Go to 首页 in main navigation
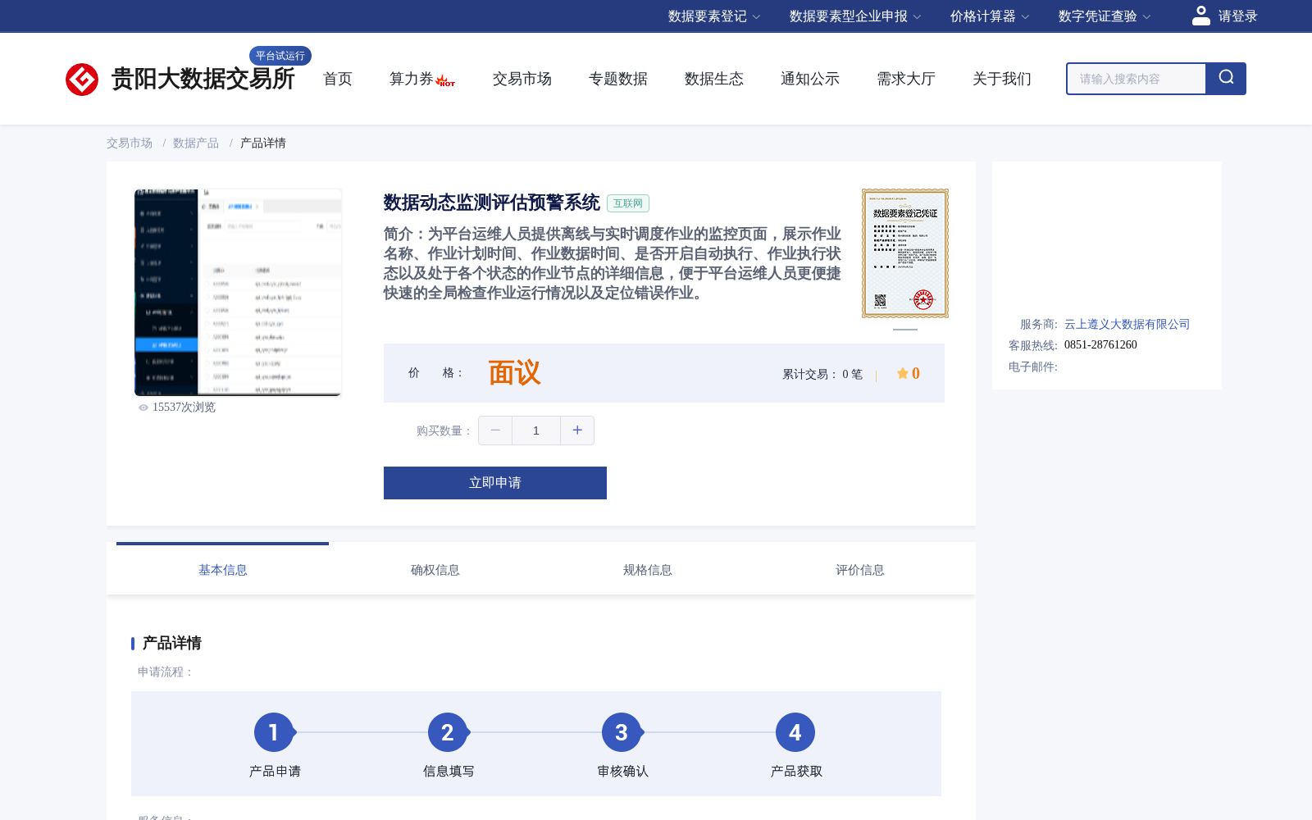1312x820 pixels. [x=338, y=79]
